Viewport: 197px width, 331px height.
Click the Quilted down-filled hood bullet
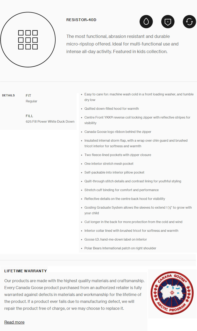click(111, 109)
